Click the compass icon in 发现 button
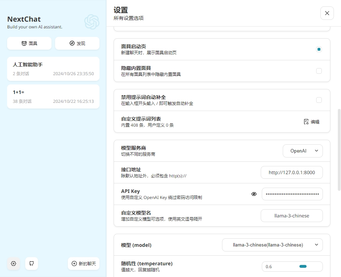 click(x=72, y=43)
